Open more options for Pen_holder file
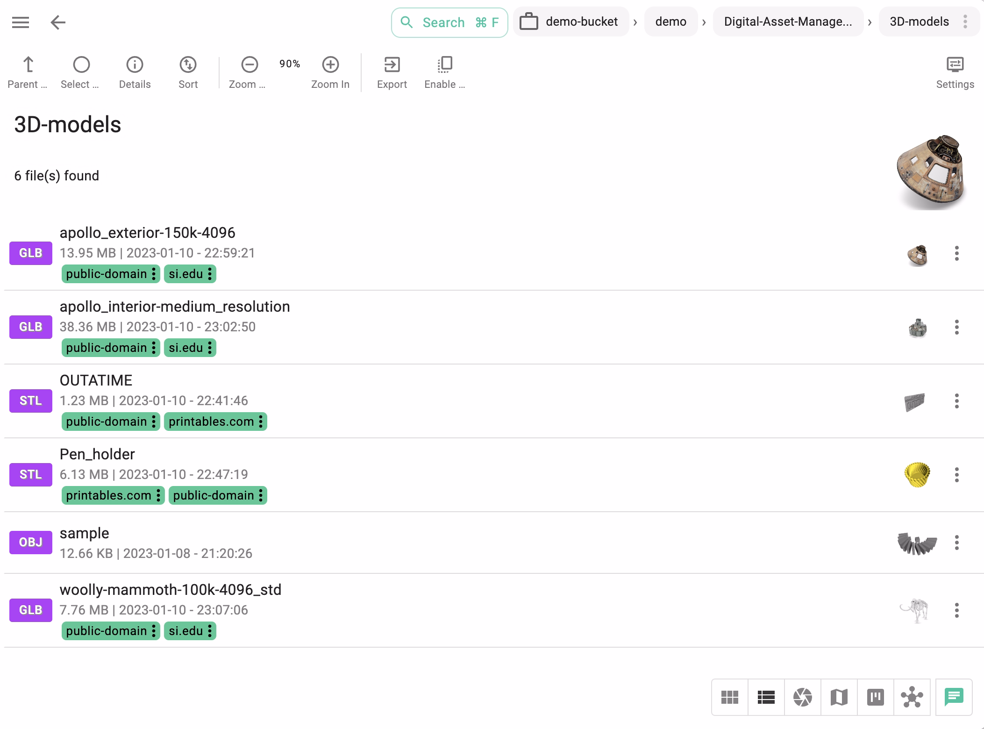This screenshot has width=984, height=729. [956, 475]
